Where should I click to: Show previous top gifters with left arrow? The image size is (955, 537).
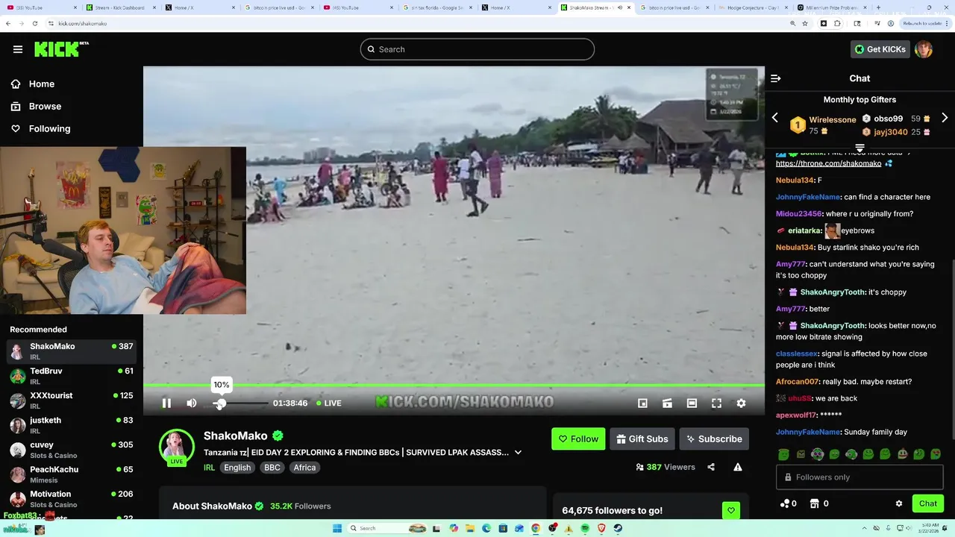774,118
